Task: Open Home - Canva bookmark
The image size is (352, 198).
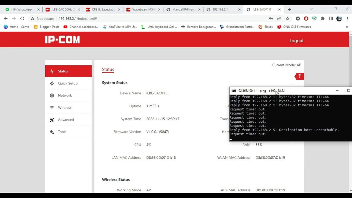Action: click(17, 27)
